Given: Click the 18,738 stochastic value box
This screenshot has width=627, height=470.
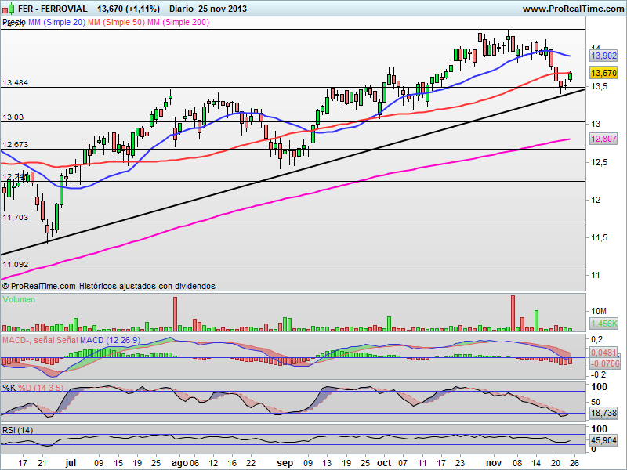Looking at the screenshot, I should [x=603, y=413].
